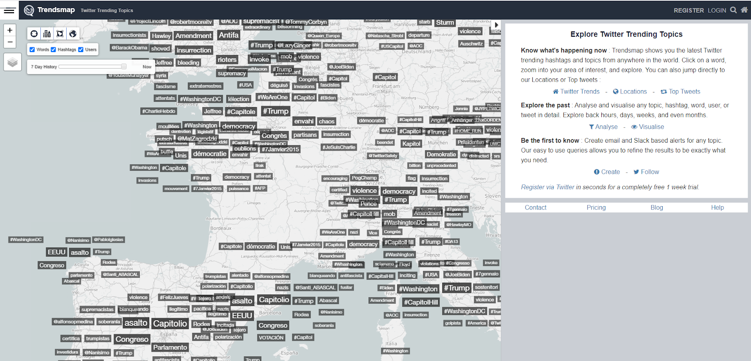This screenshot has width=751, height=361.
Task: Switch to the world globe view
Action: tap(73, 34)
